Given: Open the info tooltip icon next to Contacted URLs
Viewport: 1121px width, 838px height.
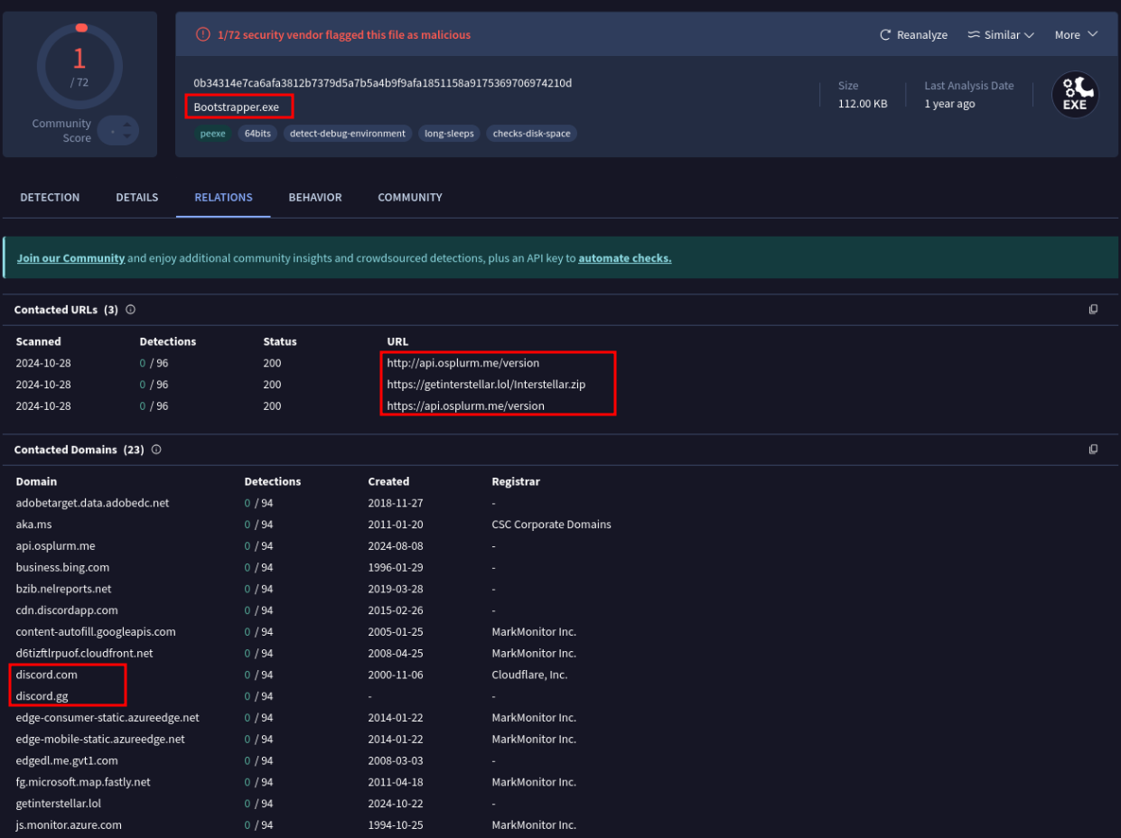Looking at the screenshot, I should click(129, 309).
